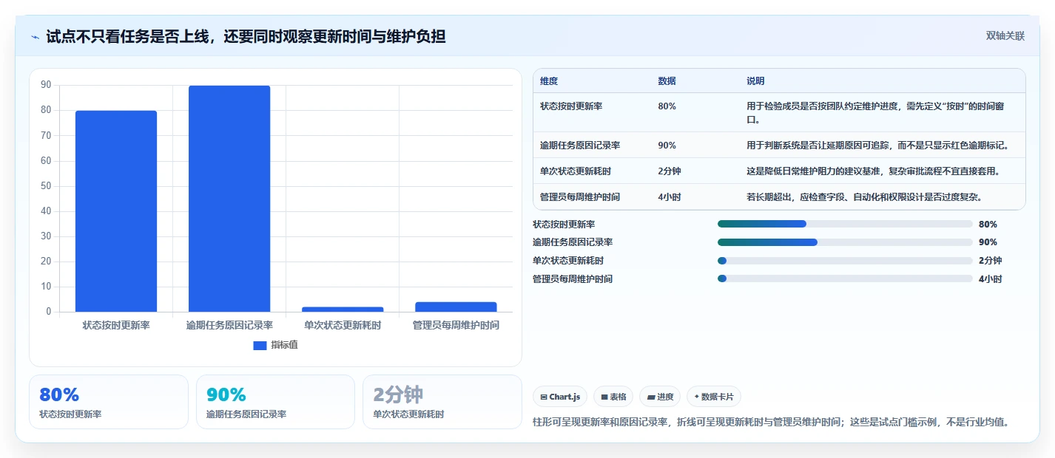Viewport: 1055px width, 458px height.
Task: Select the 逾期任务原因记录率 table row label
Action: click(x=580, y=146)
